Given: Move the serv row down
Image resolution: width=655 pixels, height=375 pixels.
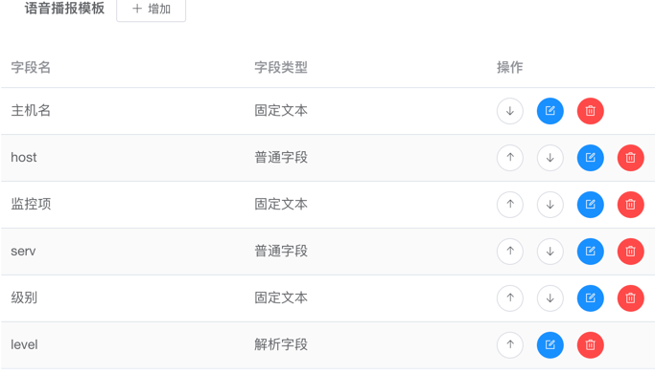Looking at the screenshot, I should click(x=550, y=252).
